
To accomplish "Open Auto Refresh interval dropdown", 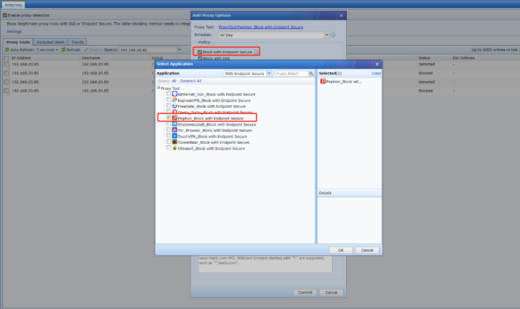I will 57,50.
